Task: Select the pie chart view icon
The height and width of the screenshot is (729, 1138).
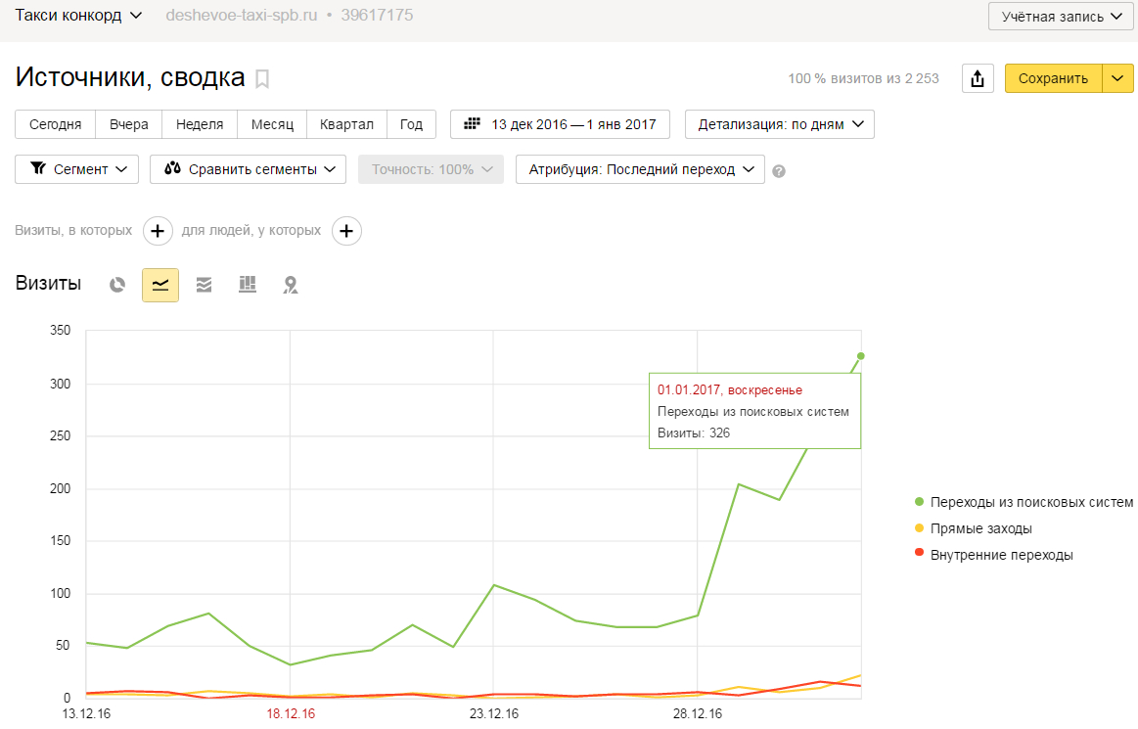Action: (117, 285)
